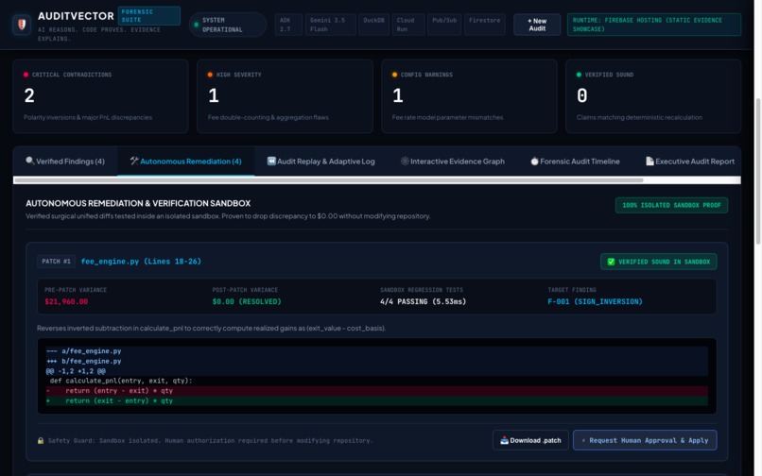Click the $0.00 (RESOLVED) post-patch variance value
Viewport: 762px width, 476px height.
click(247, 301)
